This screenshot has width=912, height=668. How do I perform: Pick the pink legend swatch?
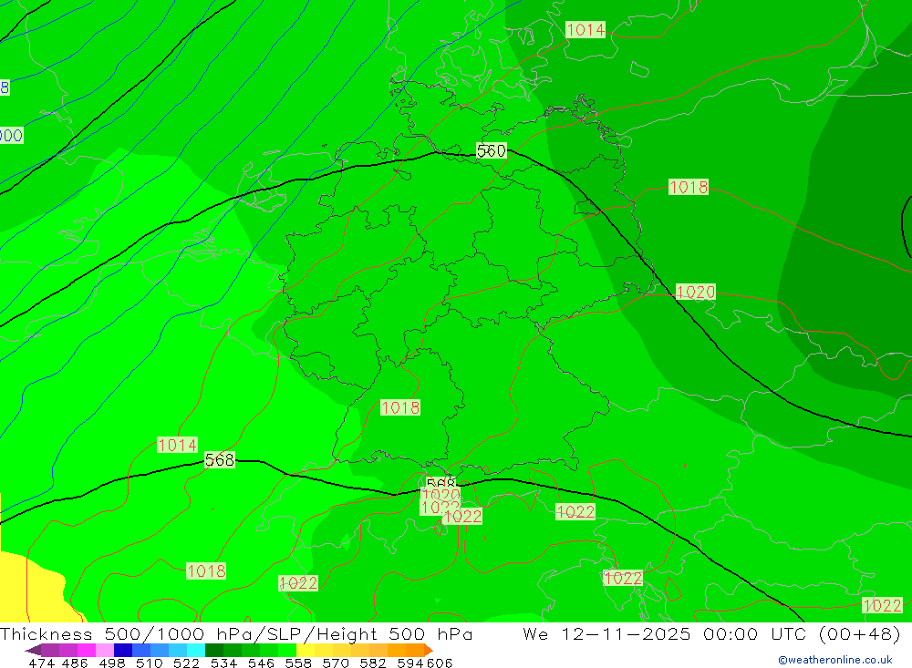pyautogui.click(x=103, y=650)
